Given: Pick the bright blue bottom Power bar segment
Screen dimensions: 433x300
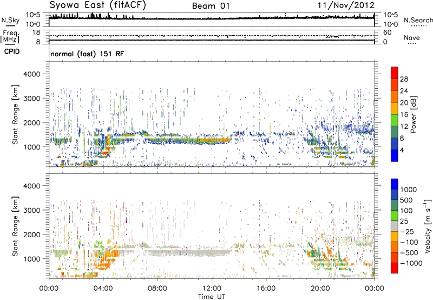Looking at the screenshot, I should 395,156.
